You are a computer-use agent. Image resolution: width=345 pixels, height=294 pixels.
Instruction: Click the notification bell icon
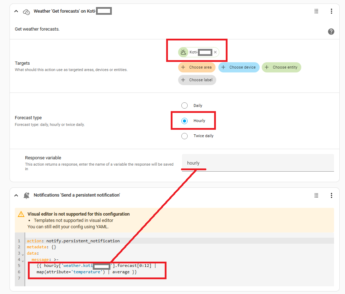pyautogui.click(x=26, y=195)
